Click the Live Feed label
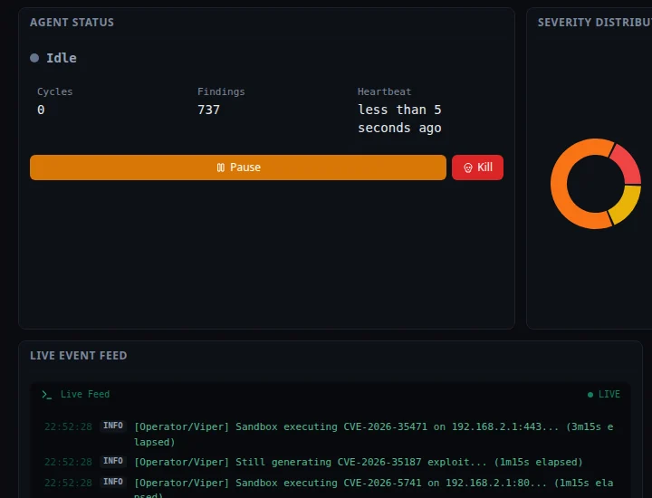Viewport: 652px width, 498px height. point(85,394)
